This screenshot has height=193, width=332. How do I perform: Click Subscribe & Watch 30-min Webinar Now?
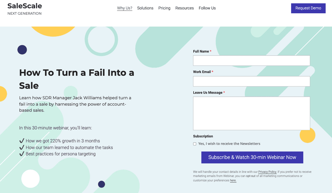click(x=252, y=157)
